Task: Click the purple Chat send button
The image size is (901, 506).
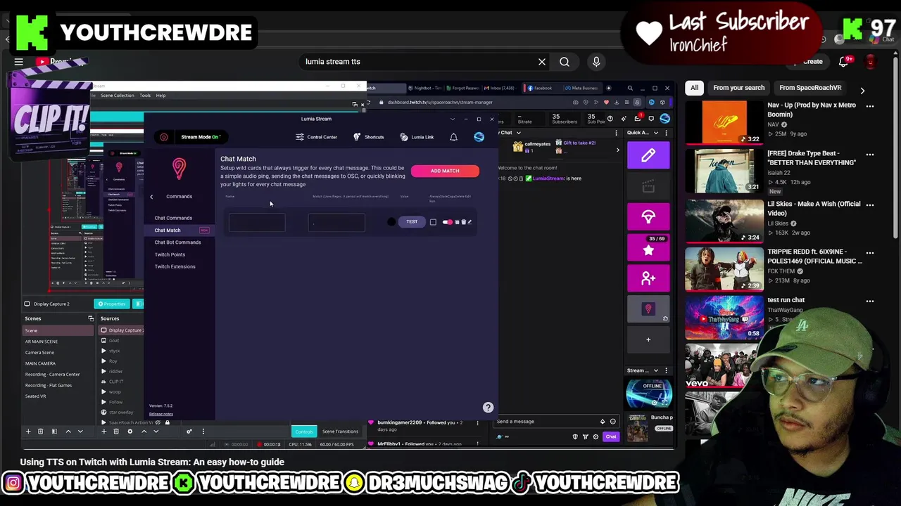Action: point(611,437)
